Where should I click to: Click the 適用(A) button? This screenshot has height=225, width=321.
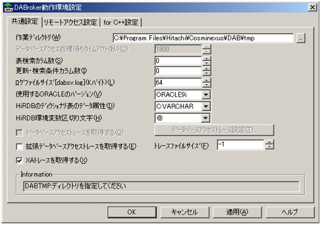(237, 212)
